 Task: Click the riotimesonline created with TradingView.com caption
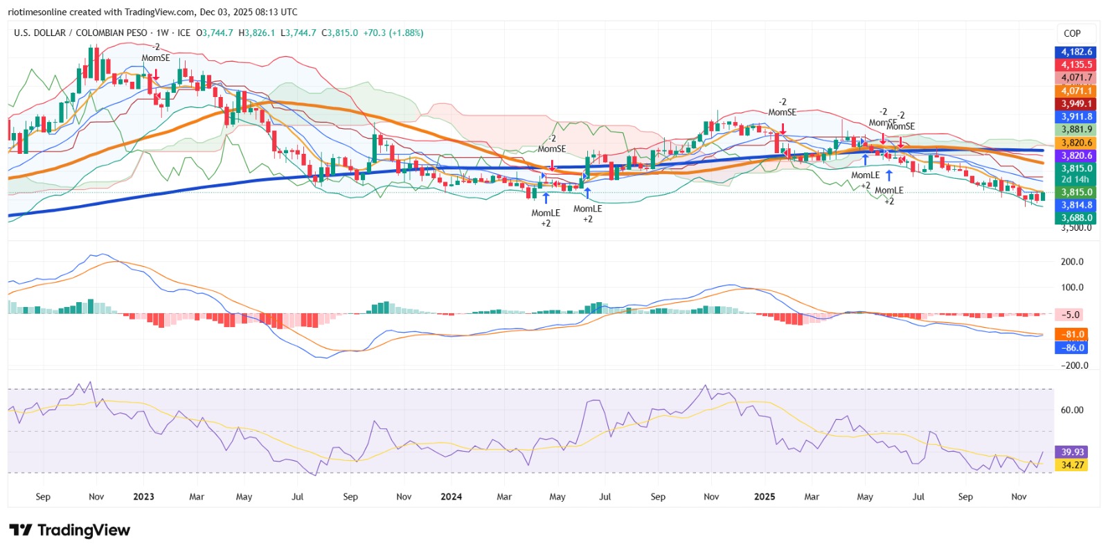[x=153, y=12]
